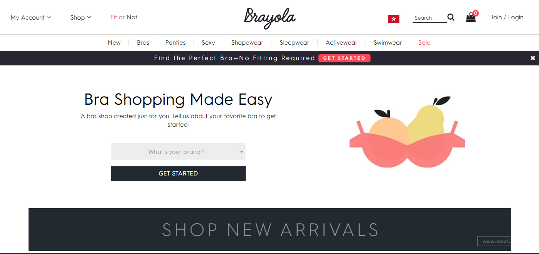Click the Shop New Arrivals banner
This screenshot has width=539, height=254.
pyautogui.click(x=270, y=229)
